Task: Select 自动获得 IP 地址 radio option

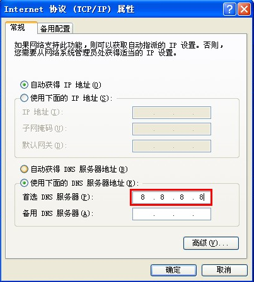Action: [x=24, y=85]
